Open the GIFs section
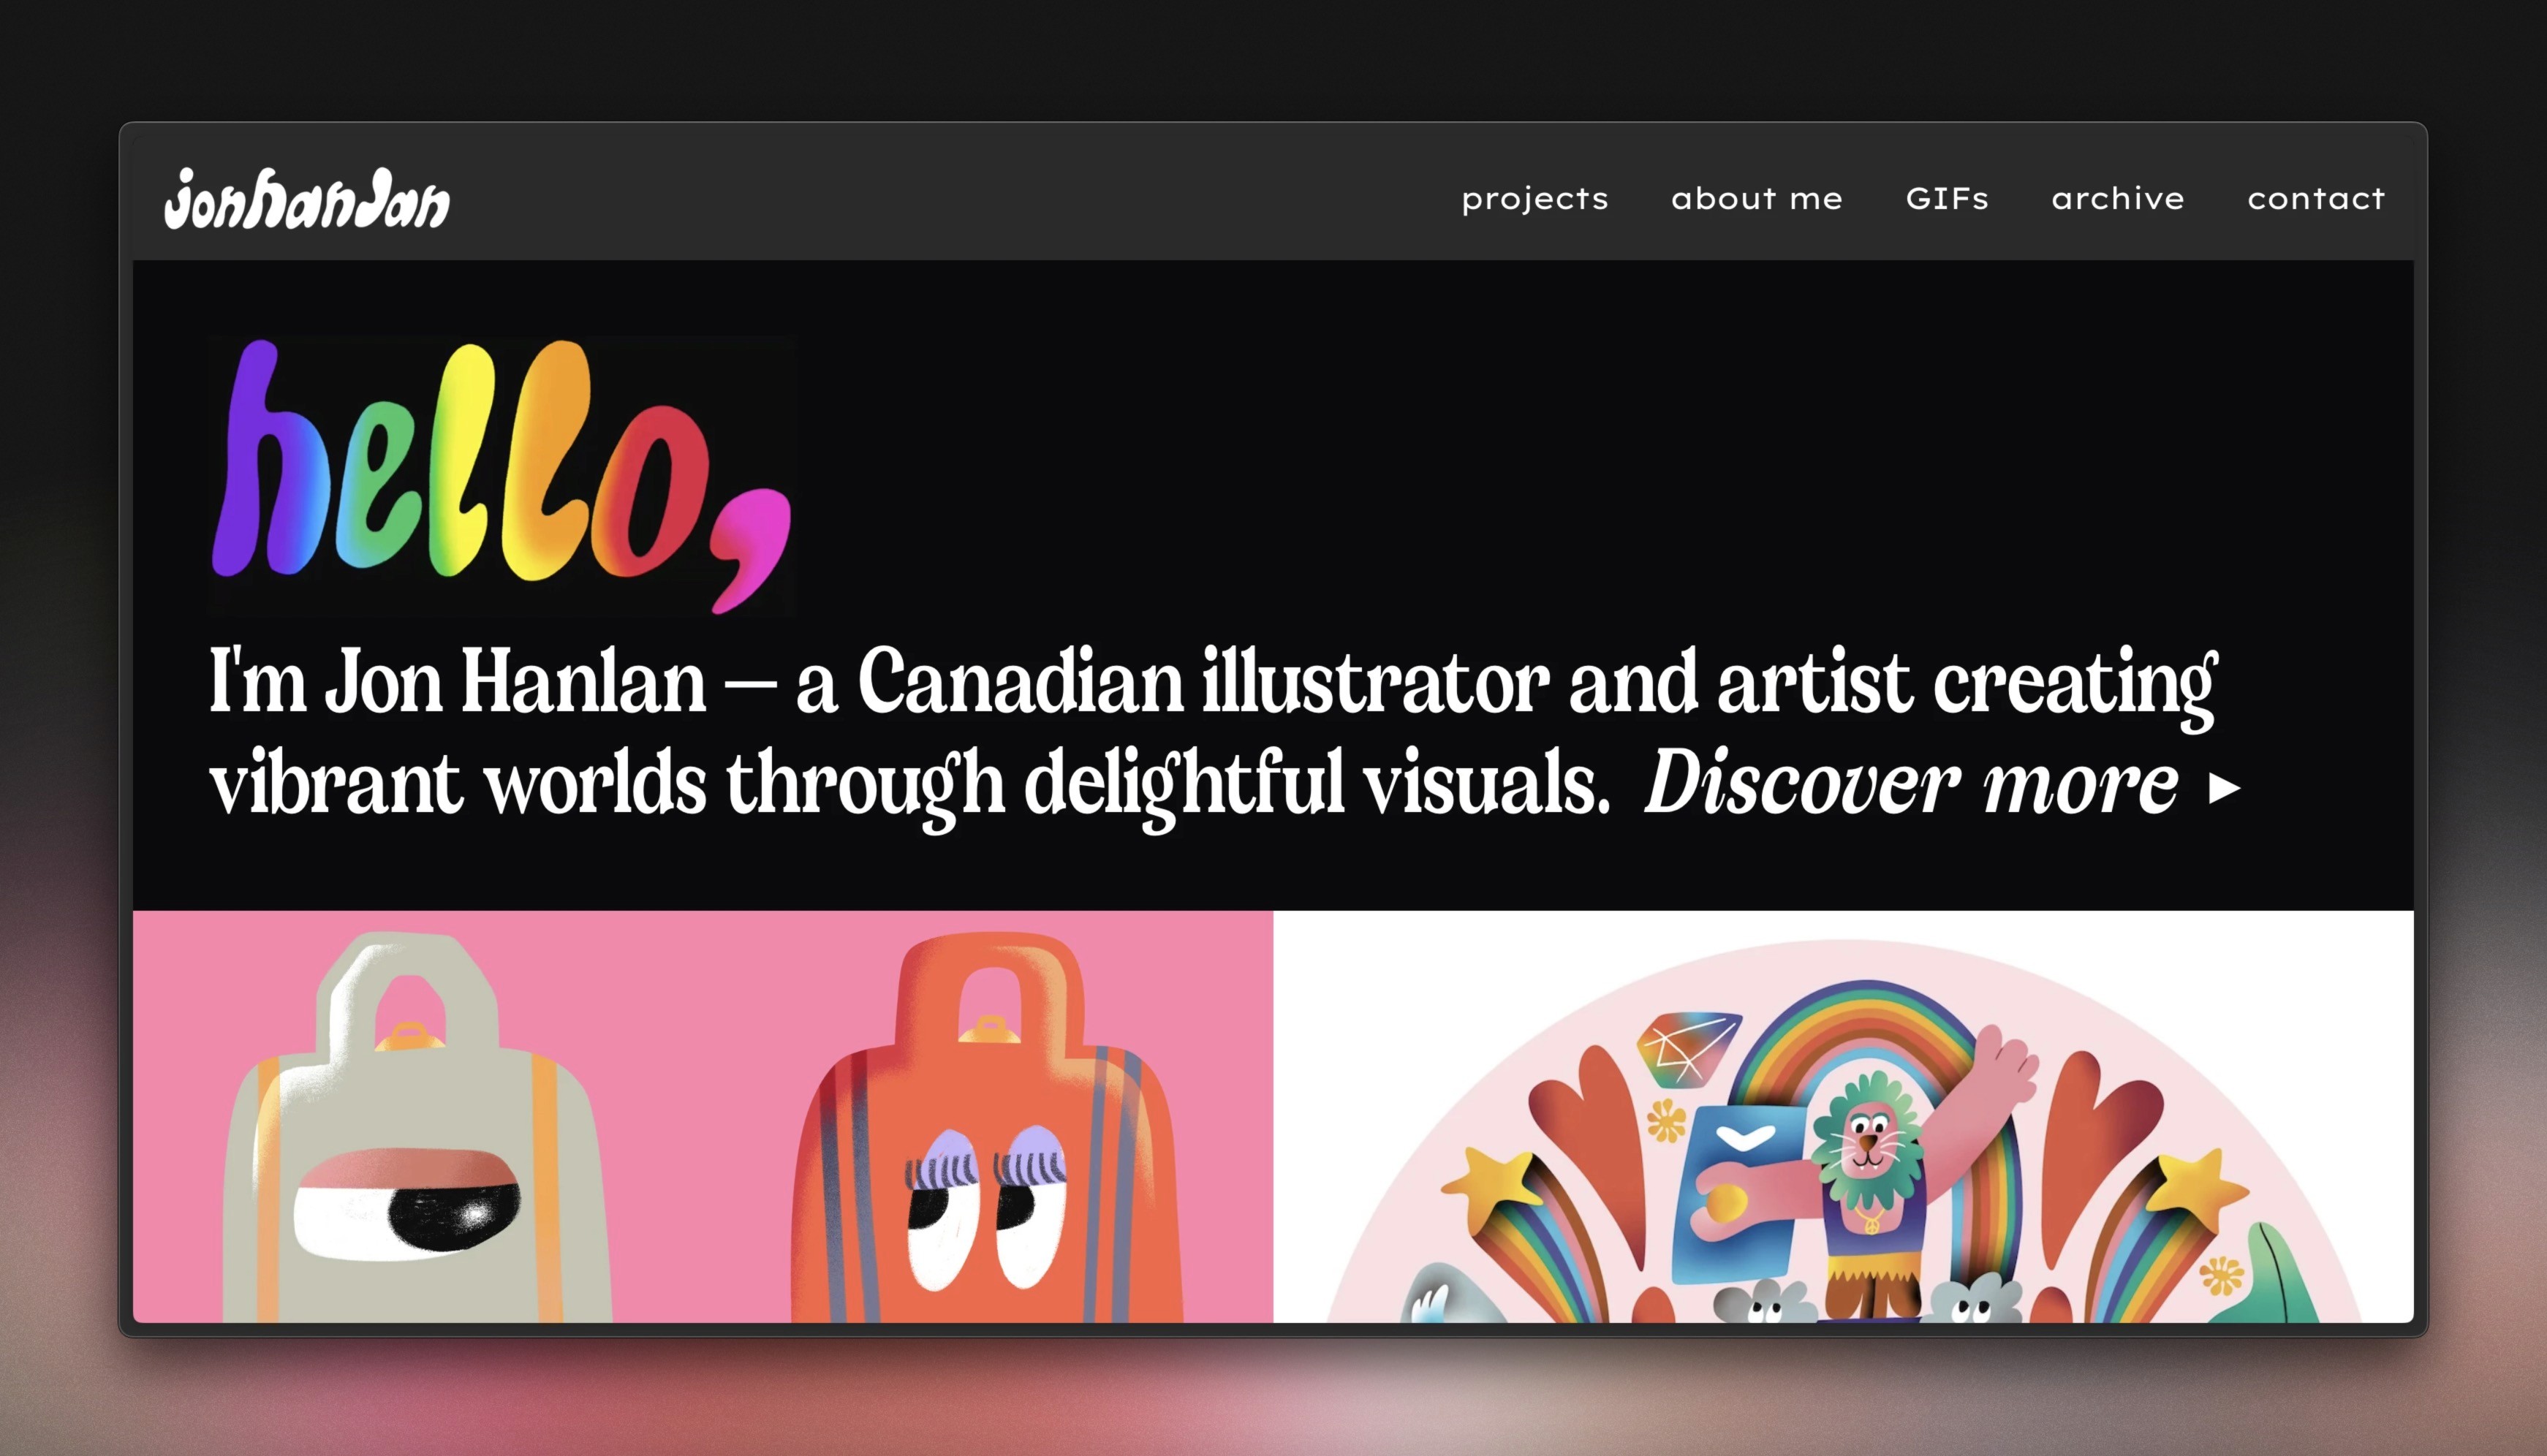This screenshot has height=1456, width=2547. 1947,198
